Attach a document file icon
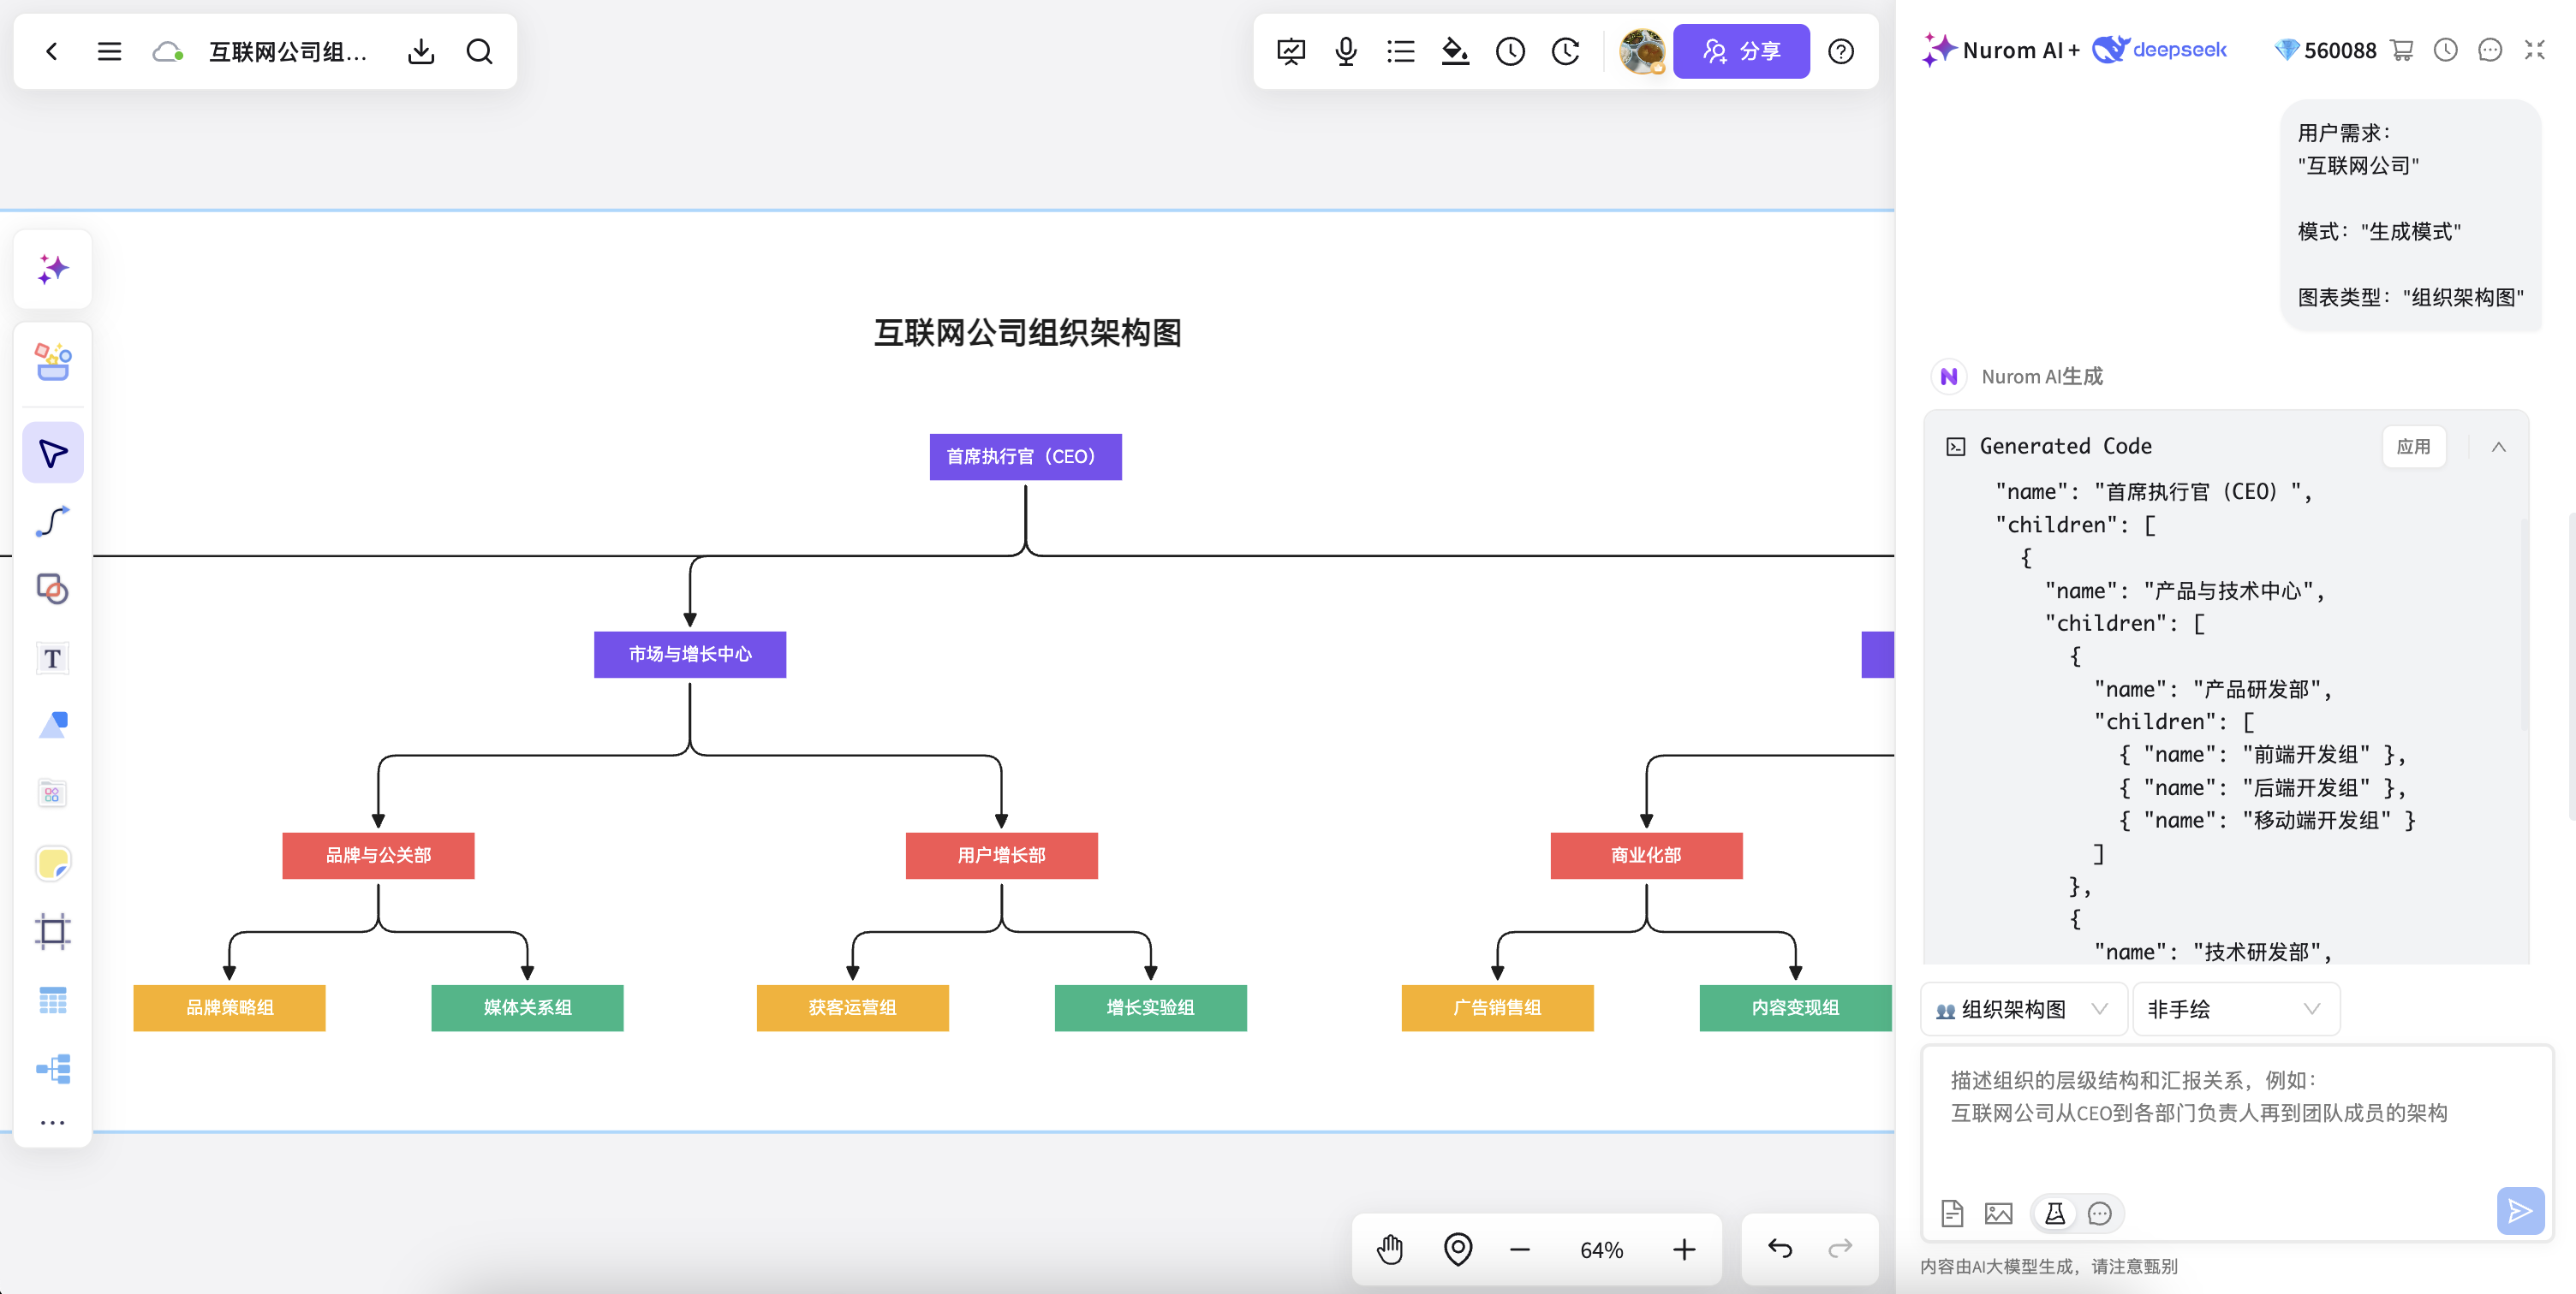This screenshot has width=2576, height=1294. [1951, 1213]
